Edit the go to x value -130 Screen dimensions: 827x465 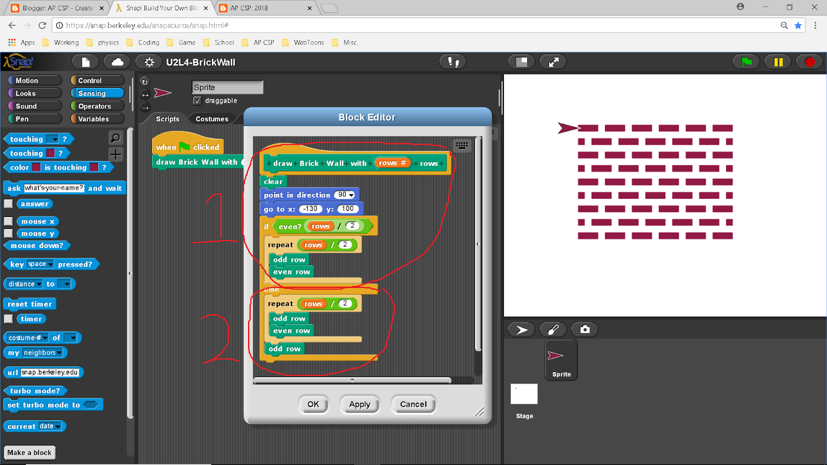click(x=311, y=209)
